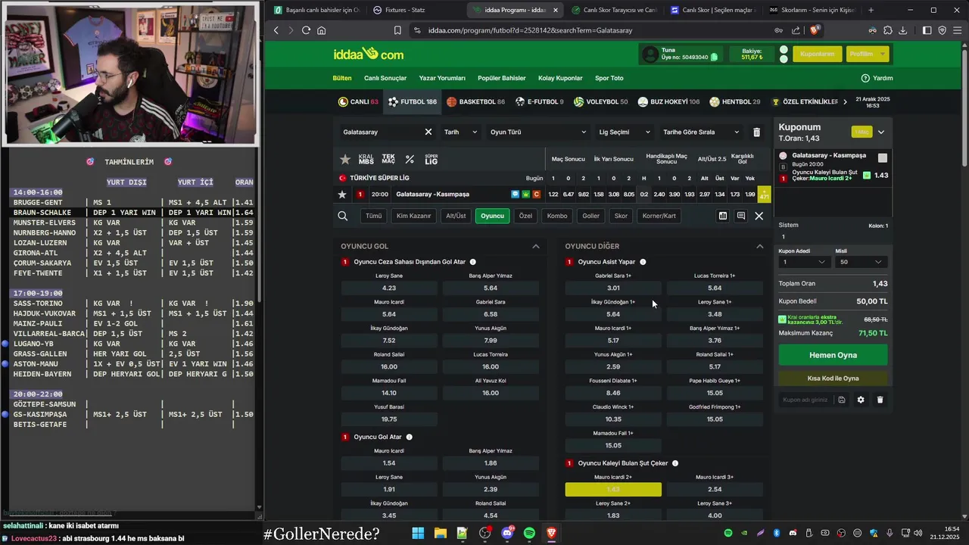The width and height of the screenshot is (969, 545).
Task: Open the statistics columns icon
Action: click(x=723, y=216)
